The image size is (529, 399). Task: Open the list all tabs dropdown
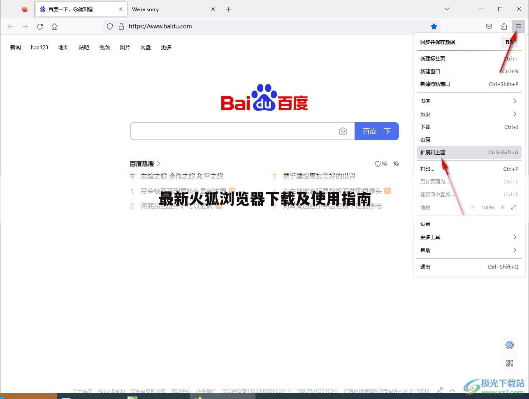tap(447, 9)
